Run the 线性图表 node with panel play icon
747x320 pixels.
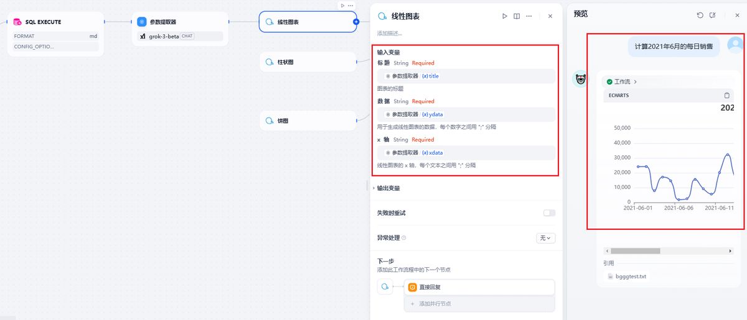[505, 16]
